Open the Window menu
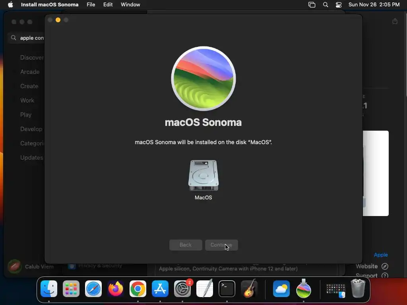 point(130,4)
